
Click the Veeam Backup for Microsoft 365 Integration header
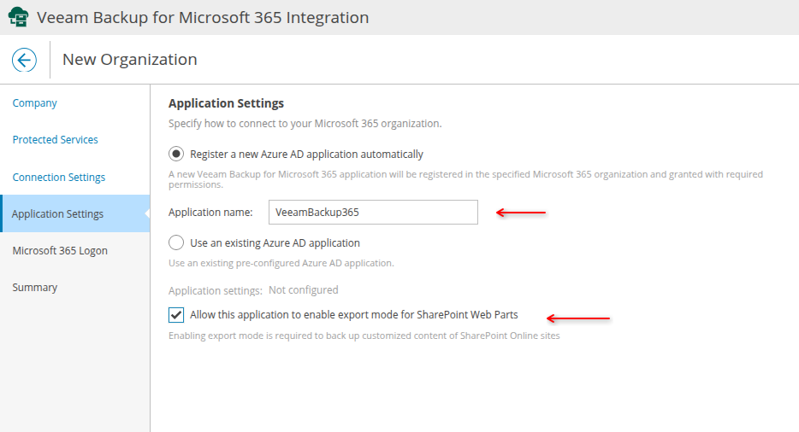[203, 18]
